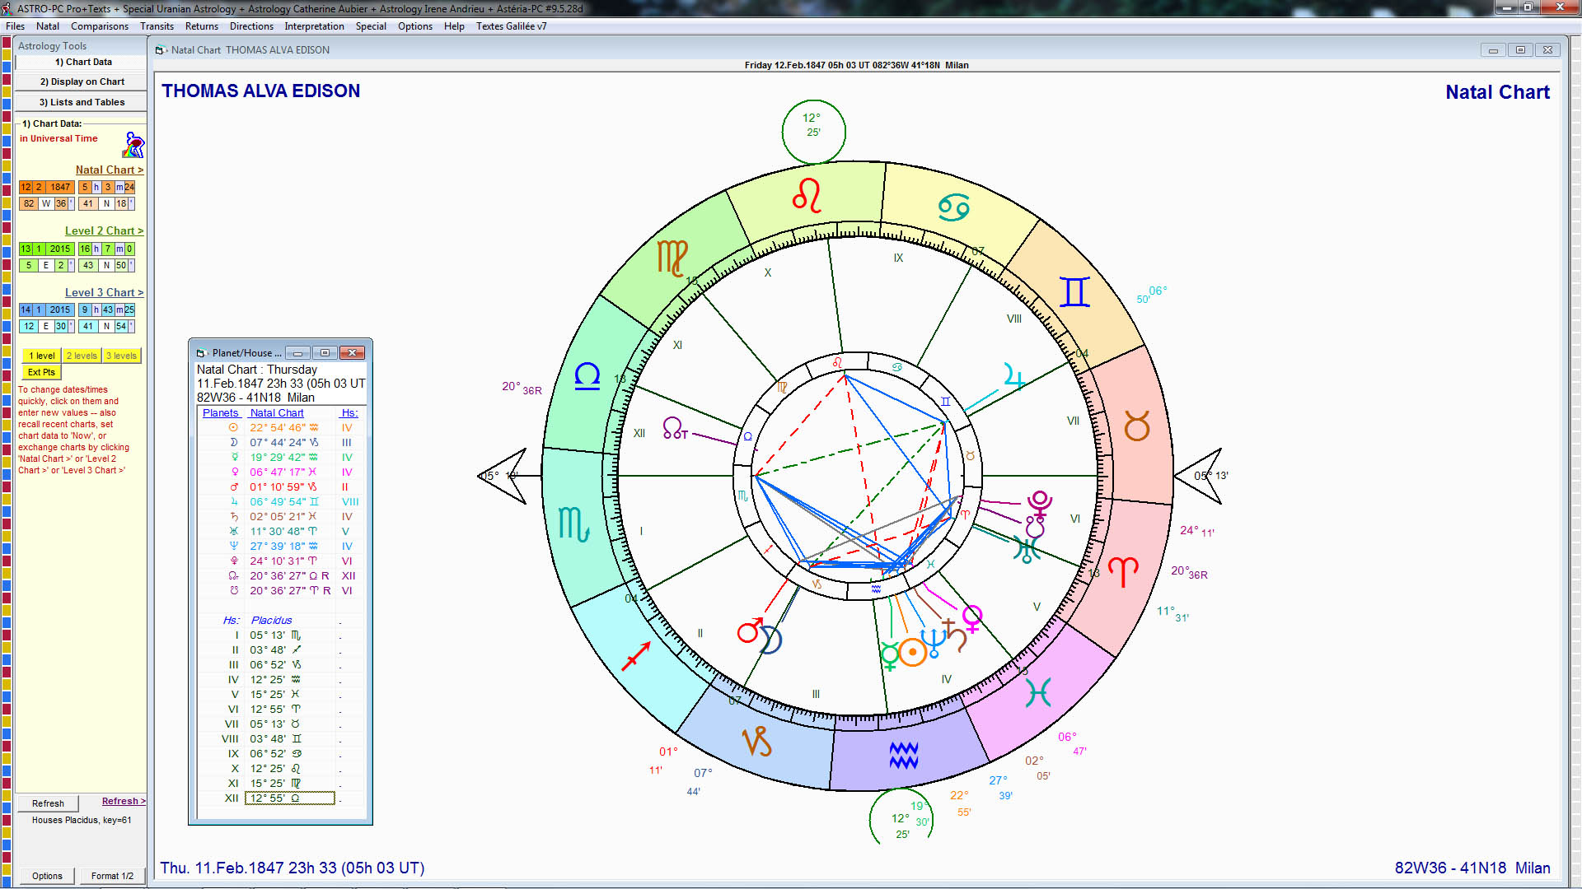
Task: Click the natal chart year 1847 field
Action: tap(60, 187)
